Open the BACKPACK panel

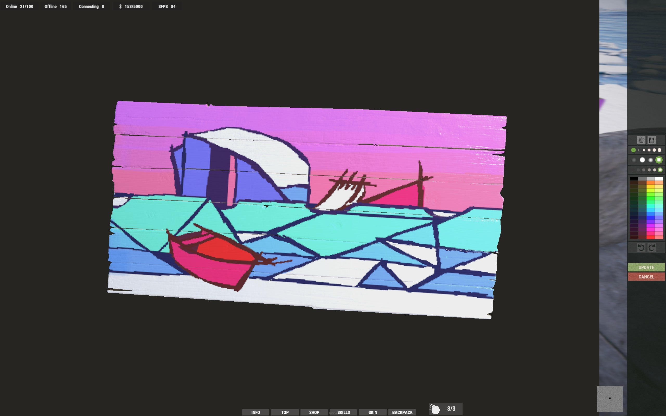click(x=402, y=412)
